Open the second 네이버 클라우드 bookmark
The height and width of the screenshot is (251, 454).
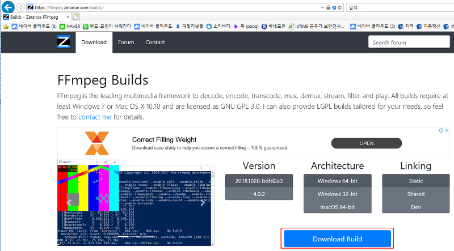(x=153, y=26)
